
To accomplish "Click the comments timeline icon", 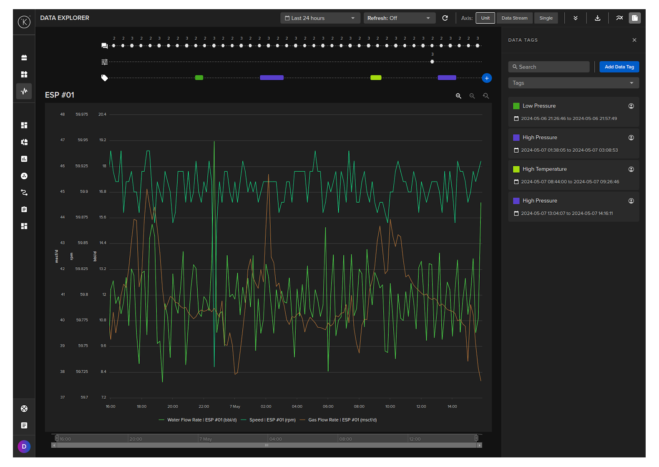I will coord(104,45).
